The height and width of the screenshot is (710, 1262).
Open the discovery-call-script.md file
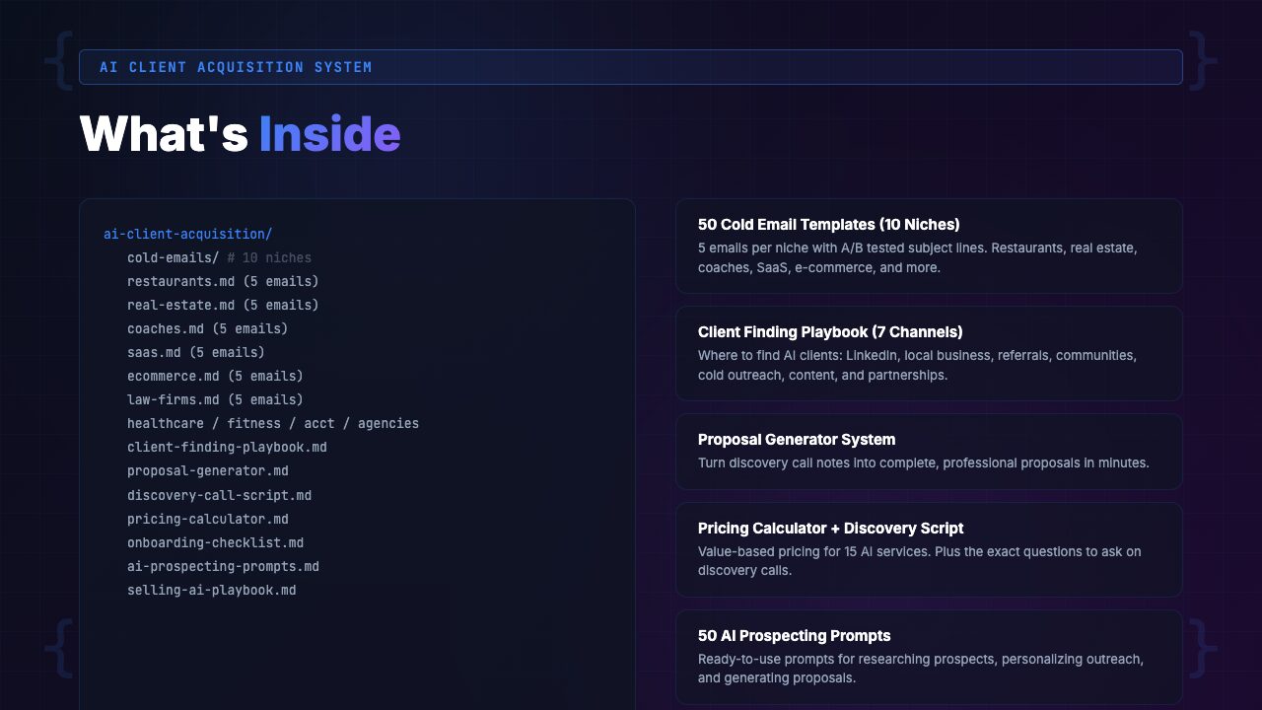(x=219, y=494)
